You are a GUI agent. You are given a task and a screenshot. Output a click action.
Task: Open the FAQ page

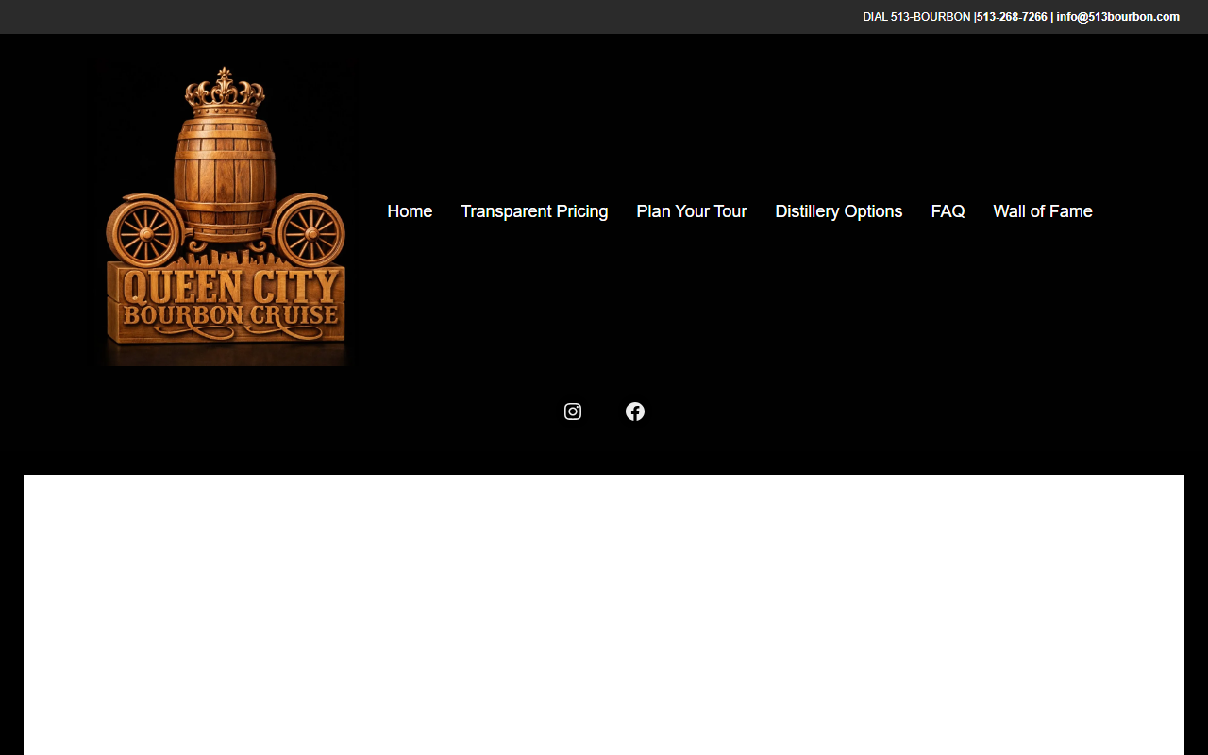click(x=948, y=211)
